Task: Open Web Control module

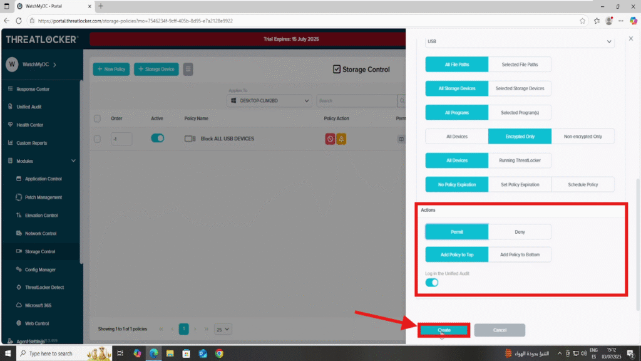Action: point(36,323)
